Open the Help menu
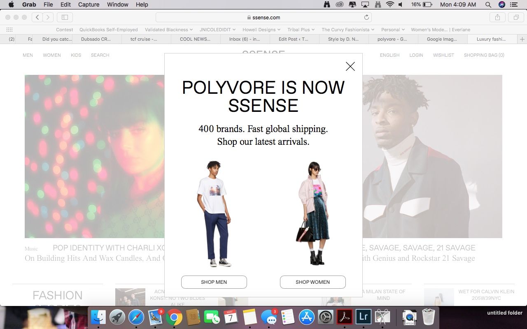The image size is (527, 329). [142, 5]
